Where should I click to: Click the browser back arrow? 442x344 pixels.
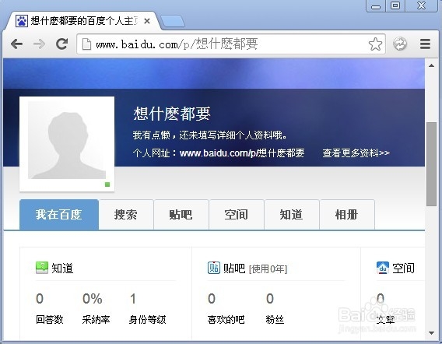point(16,44)
